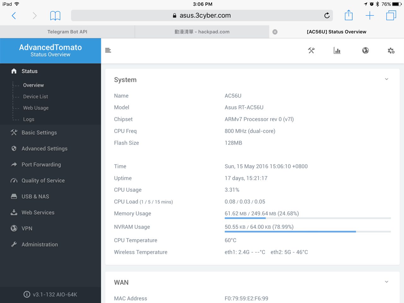
Task: Open the gears settings icon in header
Action: click(x=391, y=50)
